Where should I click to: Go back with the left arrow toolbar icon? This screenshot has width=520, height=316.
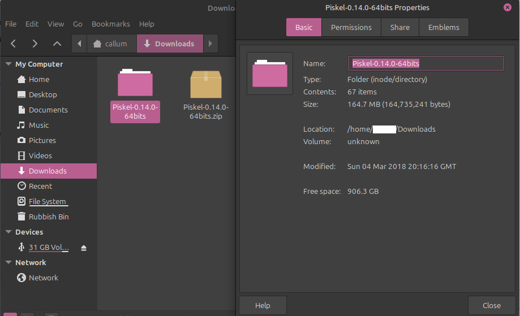[x=13, y=44]
